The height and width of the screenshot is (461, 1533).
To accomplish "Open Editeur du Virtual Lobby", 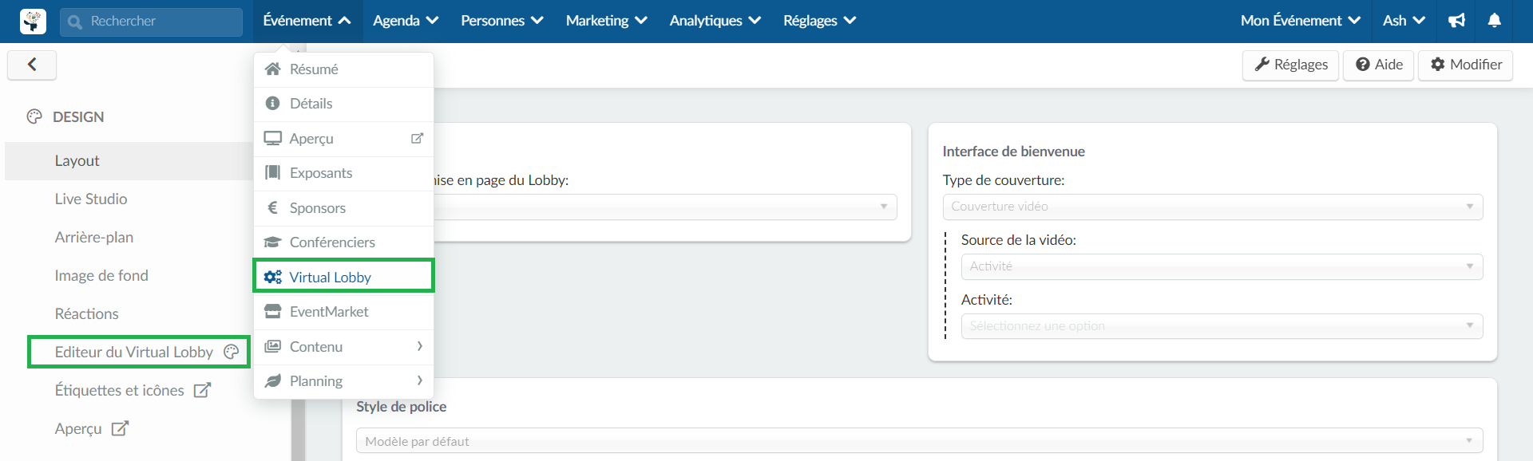I will click(x=134, y=353).
